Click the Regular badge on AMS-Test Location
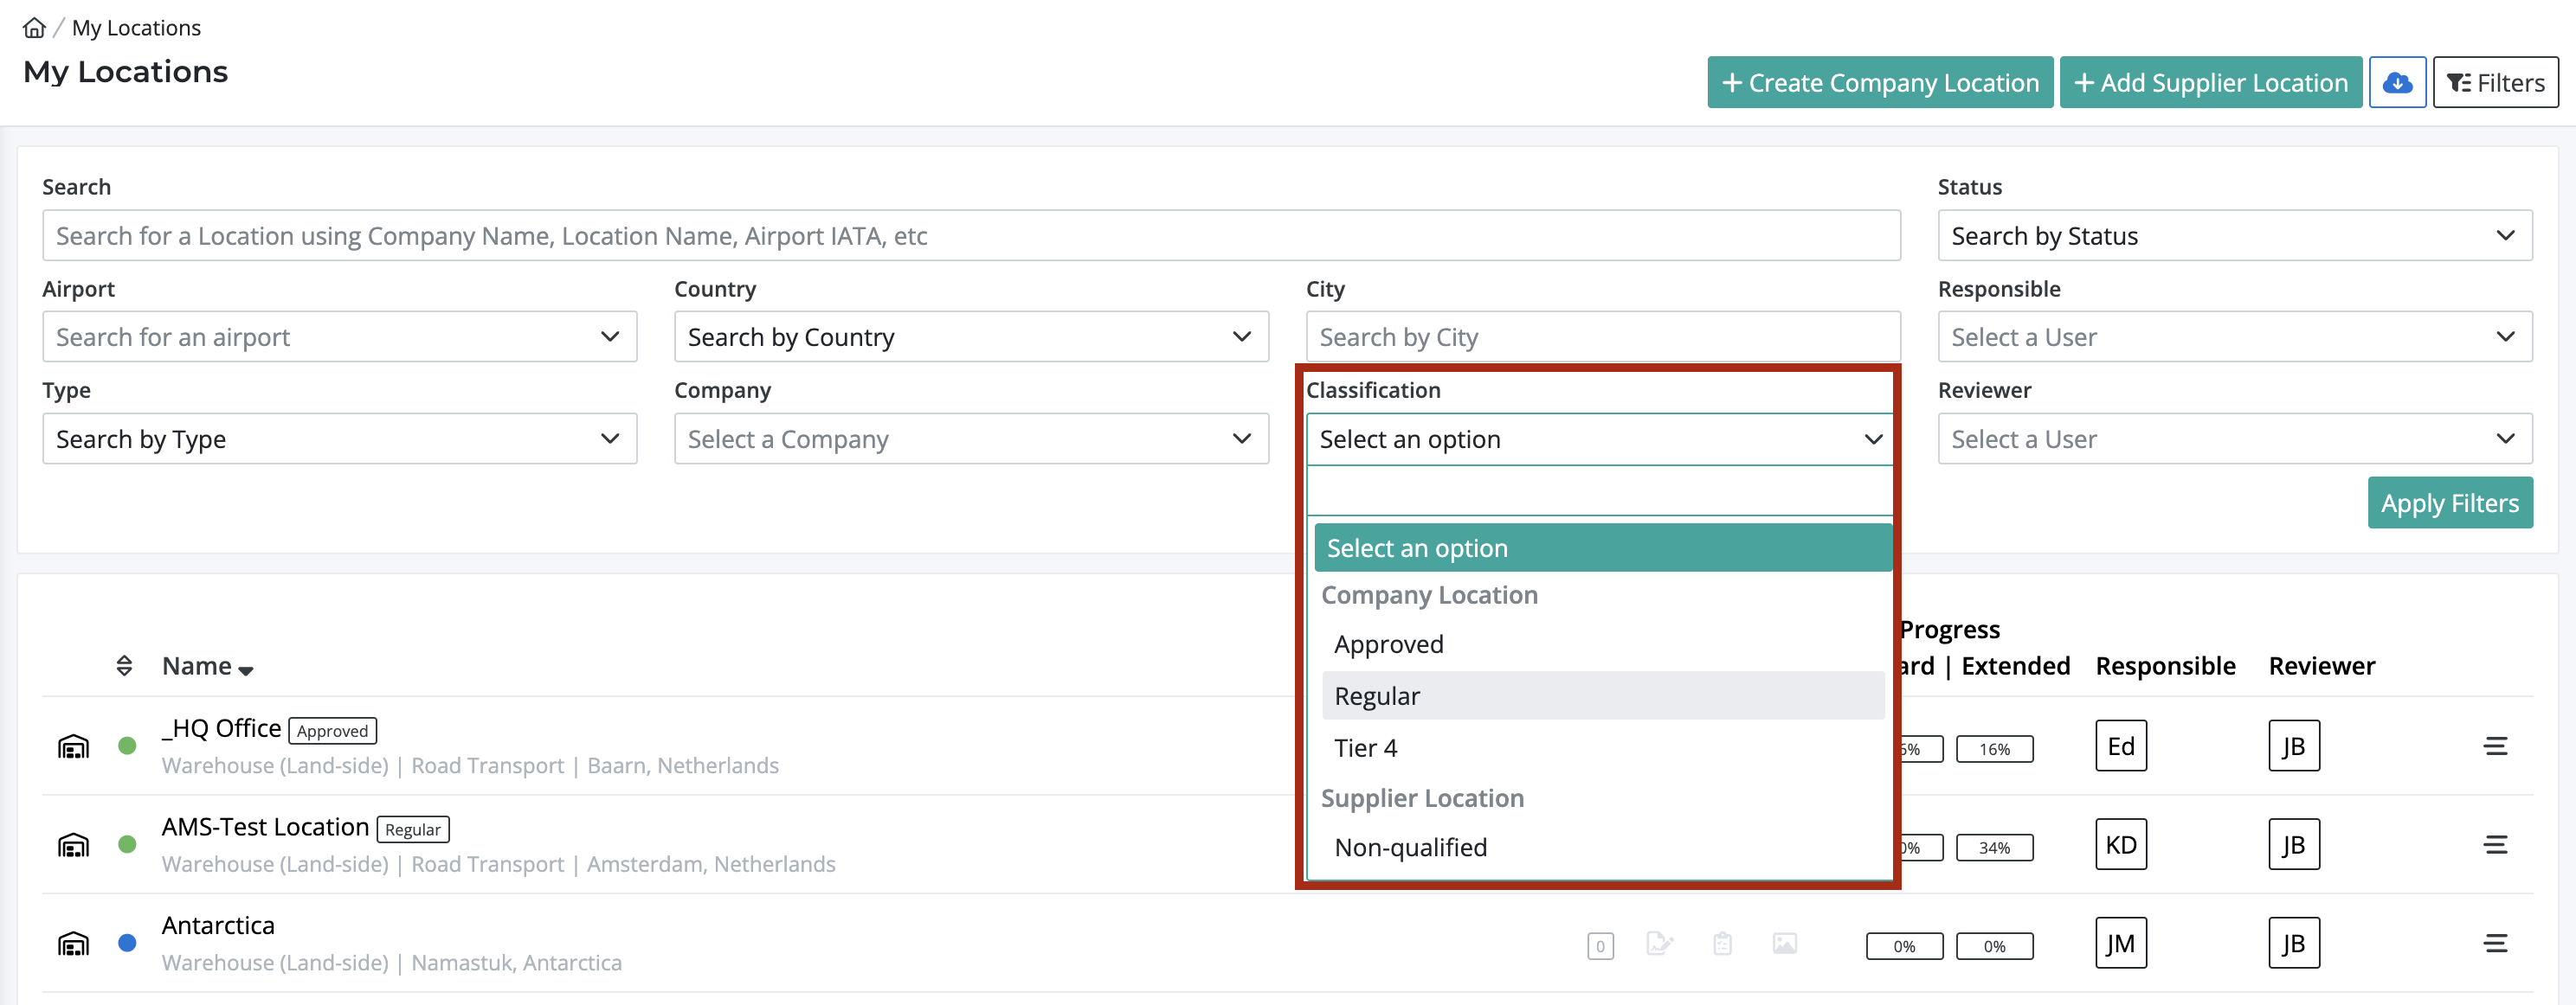 tap(413, 830)
